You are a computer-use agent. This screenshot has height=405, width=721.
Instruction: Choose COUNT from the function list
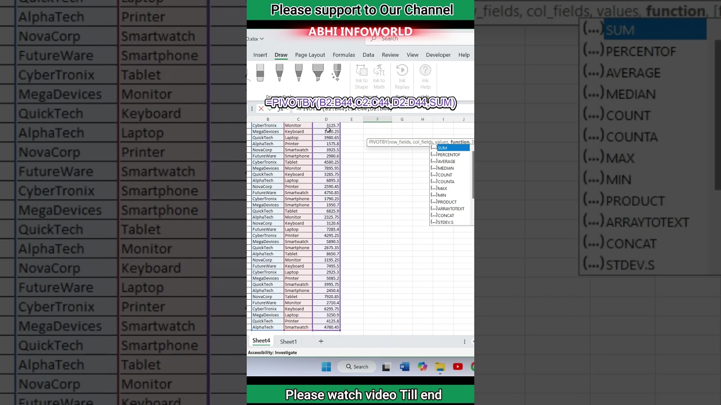click(x=449, y=175)
